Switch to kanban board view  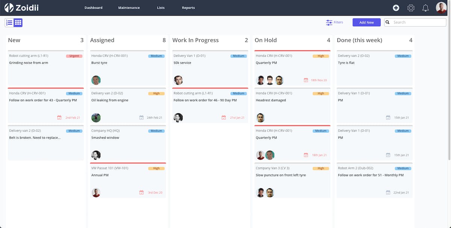pos(18,22)
